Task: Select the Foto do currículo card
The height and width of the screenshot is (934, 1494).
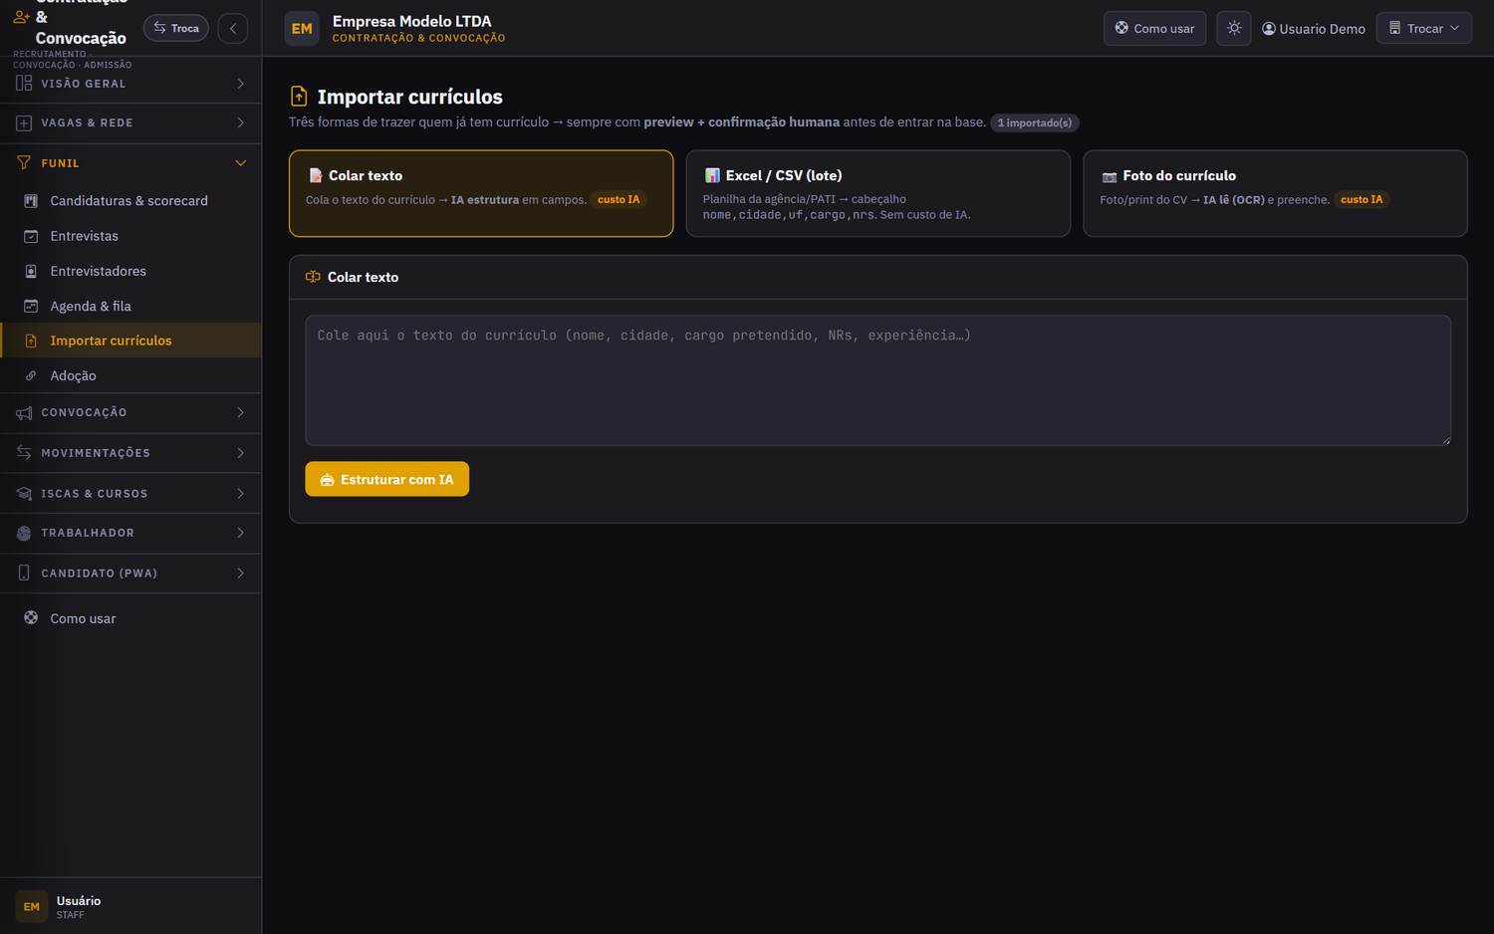Action: pyautogui.click(x=1275, y=193)
